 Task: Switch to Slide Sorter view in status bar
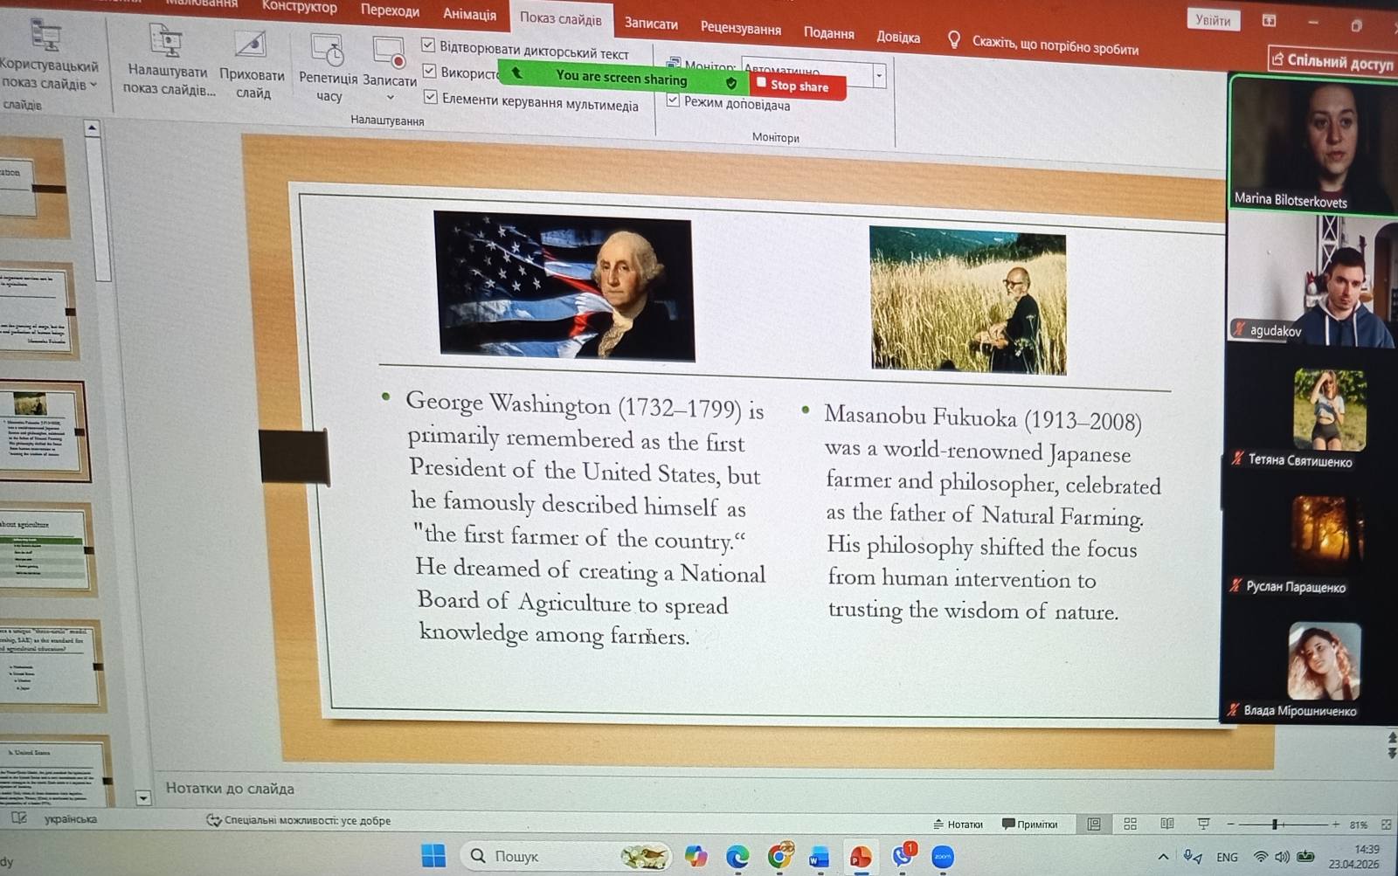click(x=1130, y=824)
